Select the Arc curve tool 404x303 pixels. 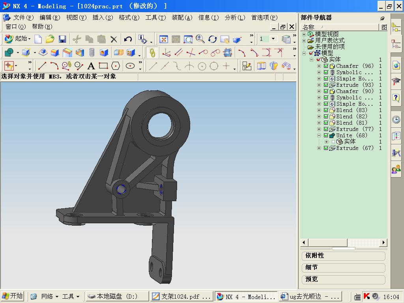coord(54,66)
